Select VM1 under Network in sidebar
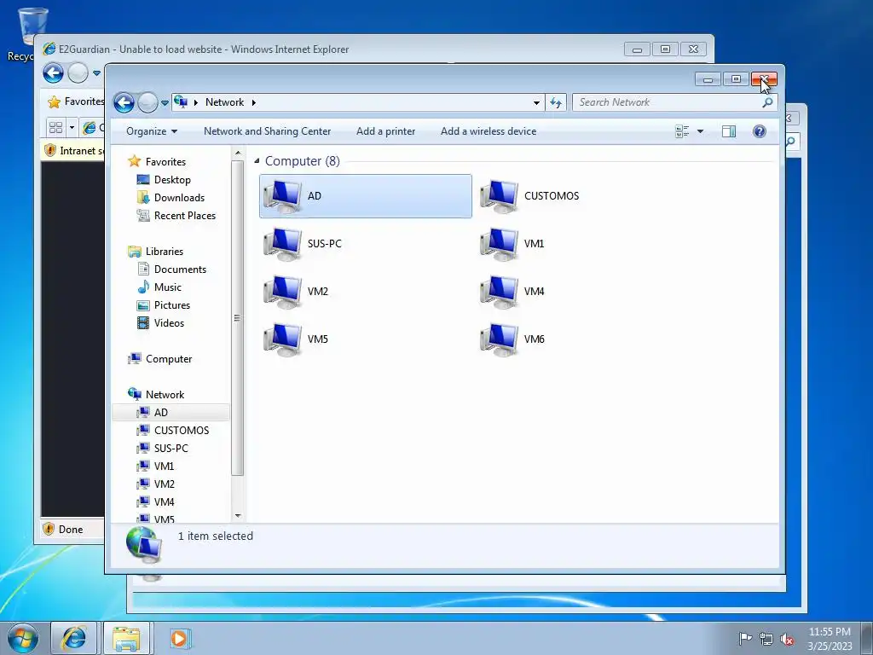This screenshot has width=873, height=655. pos(164,467)
